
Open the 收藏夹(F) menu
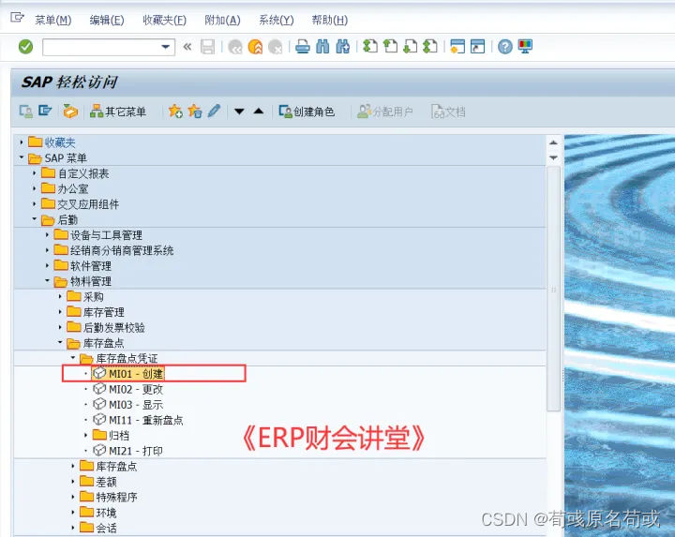point(164,20)
